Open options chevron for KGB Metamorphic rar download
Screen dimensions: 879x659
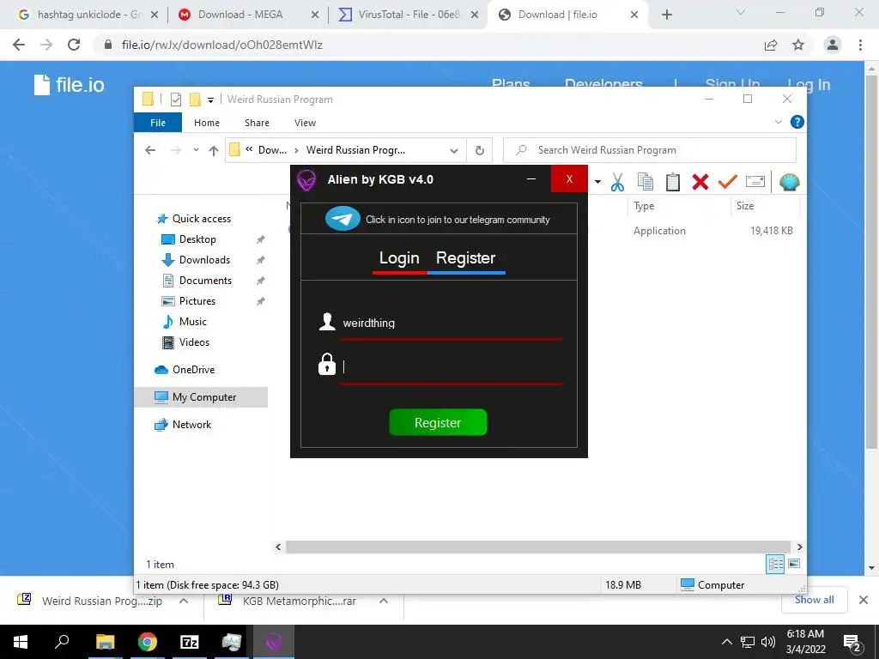coord(384,601)
